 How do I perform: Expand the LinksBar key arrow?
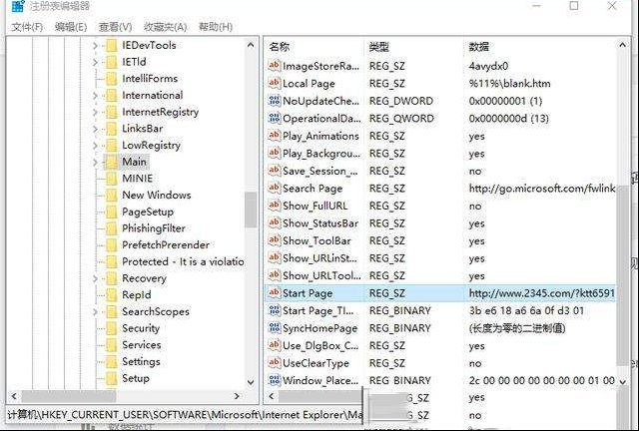click(95, 129)
